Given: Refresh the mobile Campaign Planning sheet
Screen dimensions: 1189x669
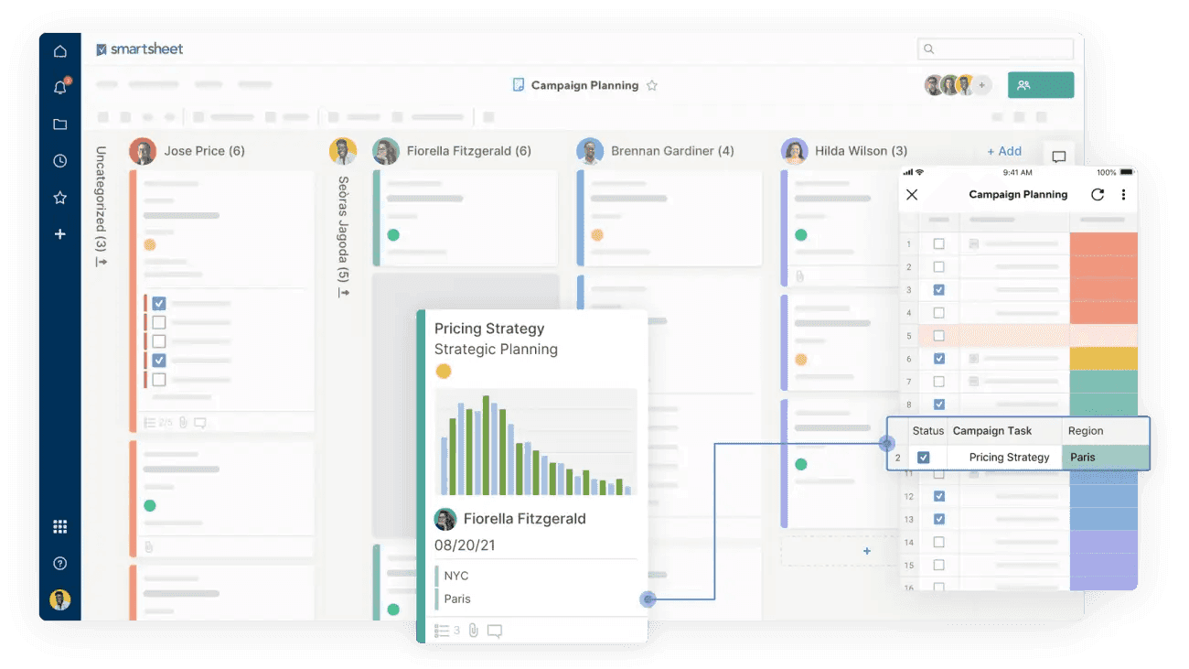Looking at the screenshot, I should pos(1098,195).
